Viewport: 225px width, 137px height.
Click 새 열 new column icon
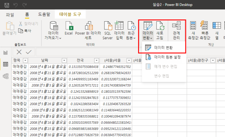point(217,26)
